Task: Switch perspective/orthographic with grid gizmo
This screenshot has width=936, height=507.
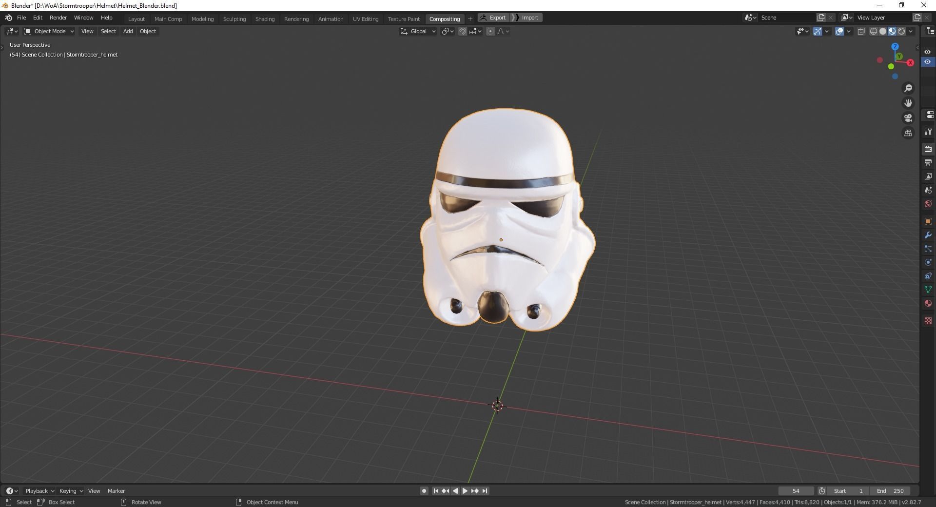Action: point(908,133)
